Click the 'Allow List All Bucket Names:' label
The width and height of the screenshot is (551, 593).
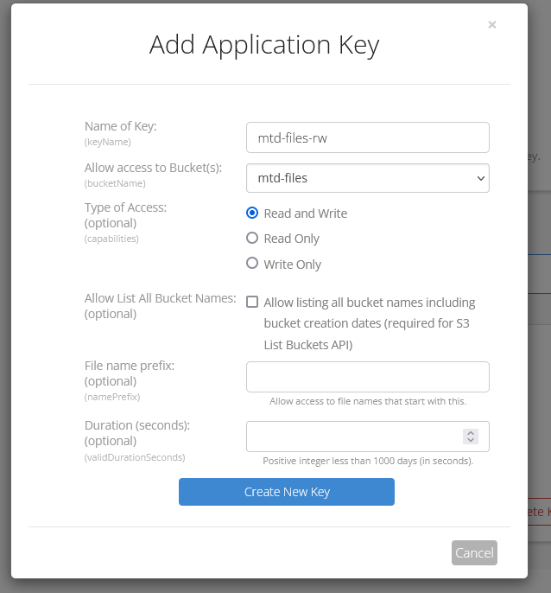click(x=160, y=298)
